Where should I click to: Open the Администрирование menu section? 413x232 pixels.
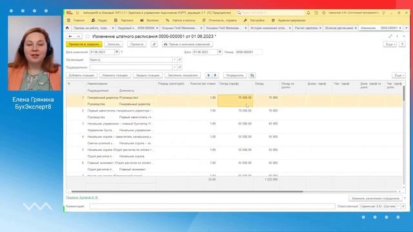pyautogui.click(x=288, y=20)
